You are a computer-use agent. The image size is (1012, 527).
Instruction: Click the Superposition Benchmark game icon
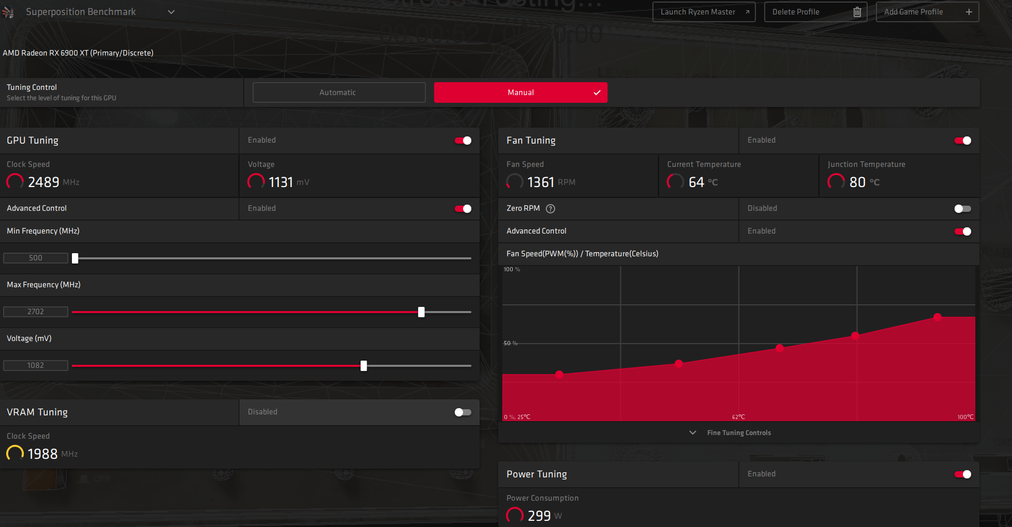click(x=8, y=12)
